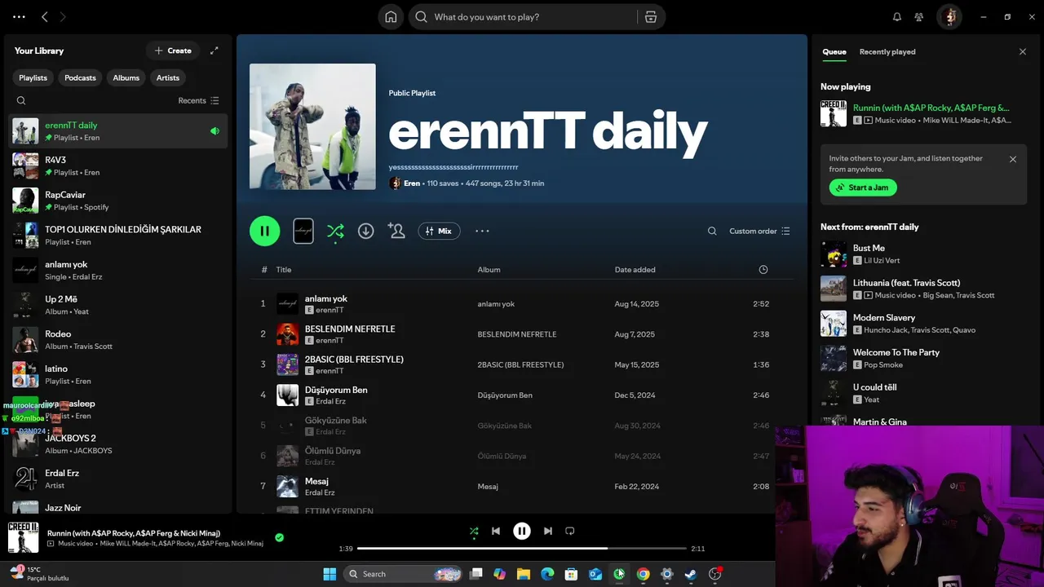Seek on the playback progress bar
Screen dimensions: 1044x587
(x=522, y=549)
